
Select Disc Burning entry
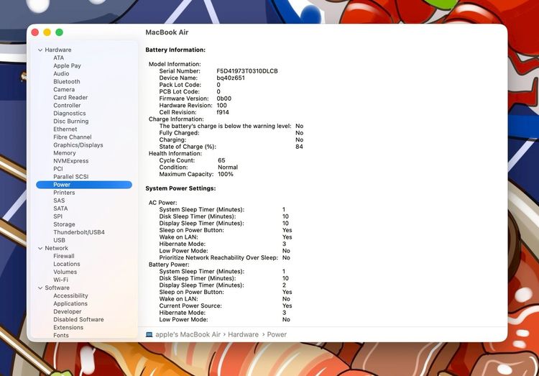[x=71, y=121]
